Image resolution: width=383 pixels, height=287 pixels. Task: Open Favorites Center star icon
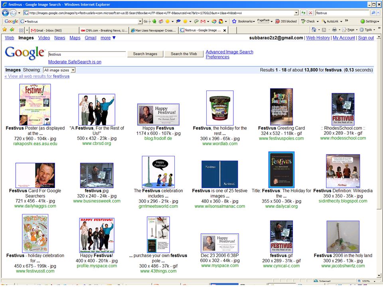coord(4,30)
